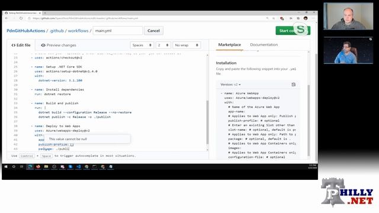Open a new browser tab
Image resolution: width=379 pixels, height=213 pixels.
[x=45, y=13]
